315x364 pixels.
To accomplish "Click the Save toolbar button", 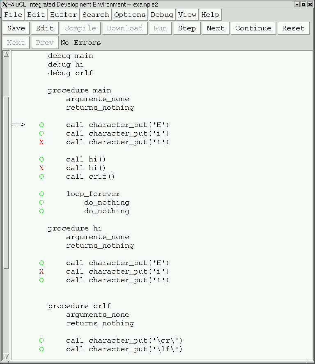I will tap(16, 28).
